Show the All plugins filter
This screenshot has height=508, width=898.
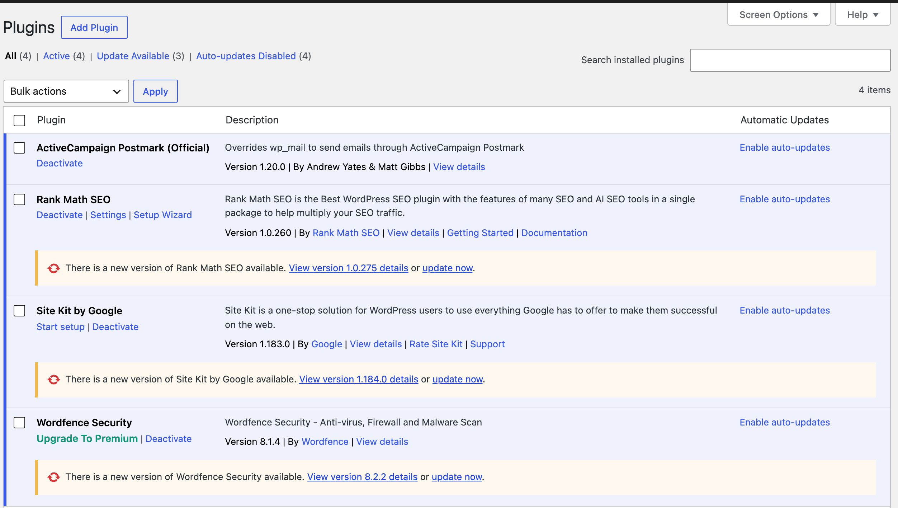[11, 56]
